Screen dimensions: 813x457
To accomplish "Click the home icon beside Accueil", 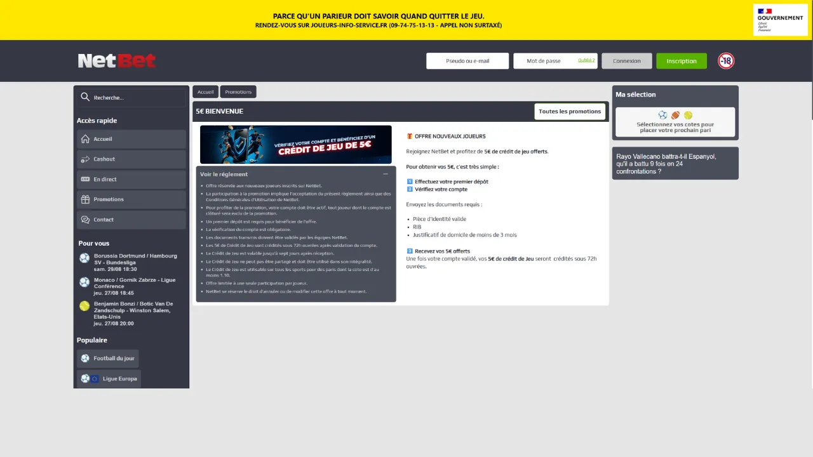I will [x=85, y=139].
